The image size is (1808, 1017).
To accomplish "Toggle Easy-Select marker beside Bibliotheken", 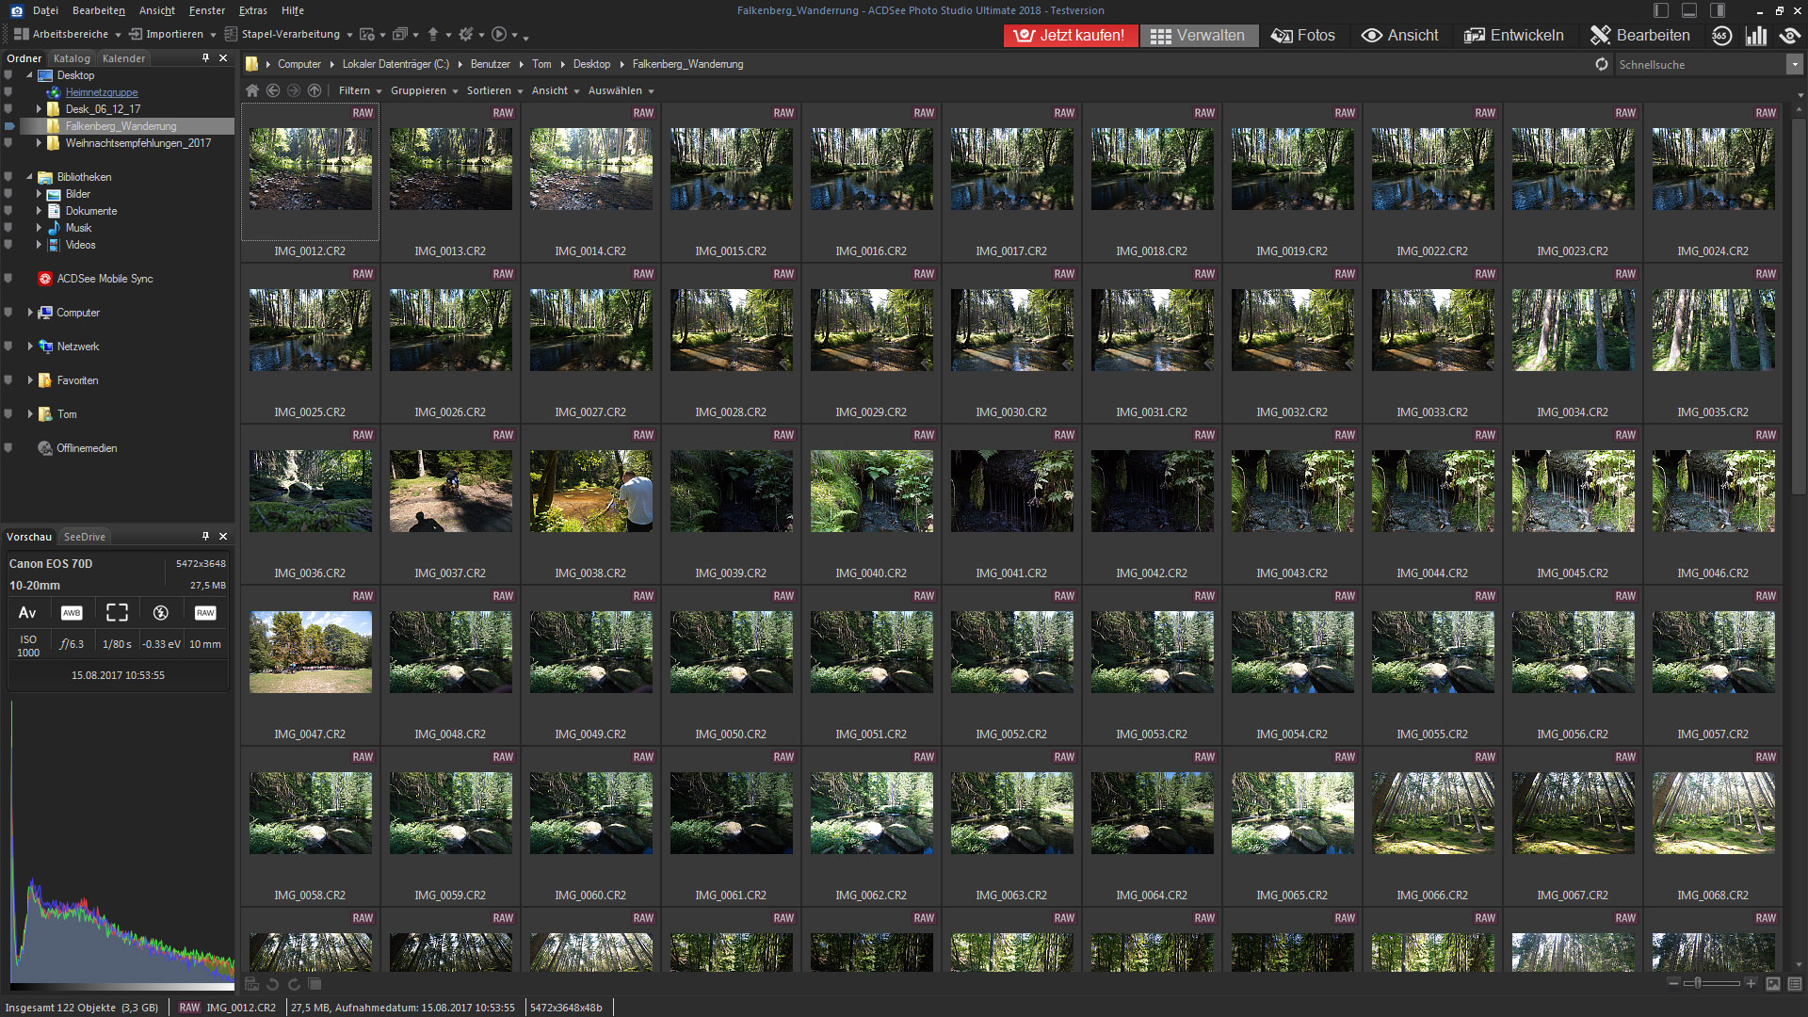I will tap(8, 177).
